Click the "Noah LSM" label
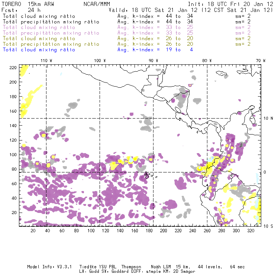This screenshot has height=275, width=275. click(161, 267)
